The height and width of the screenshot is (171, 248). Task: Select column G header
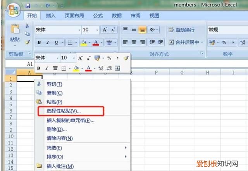click(182, 73)
